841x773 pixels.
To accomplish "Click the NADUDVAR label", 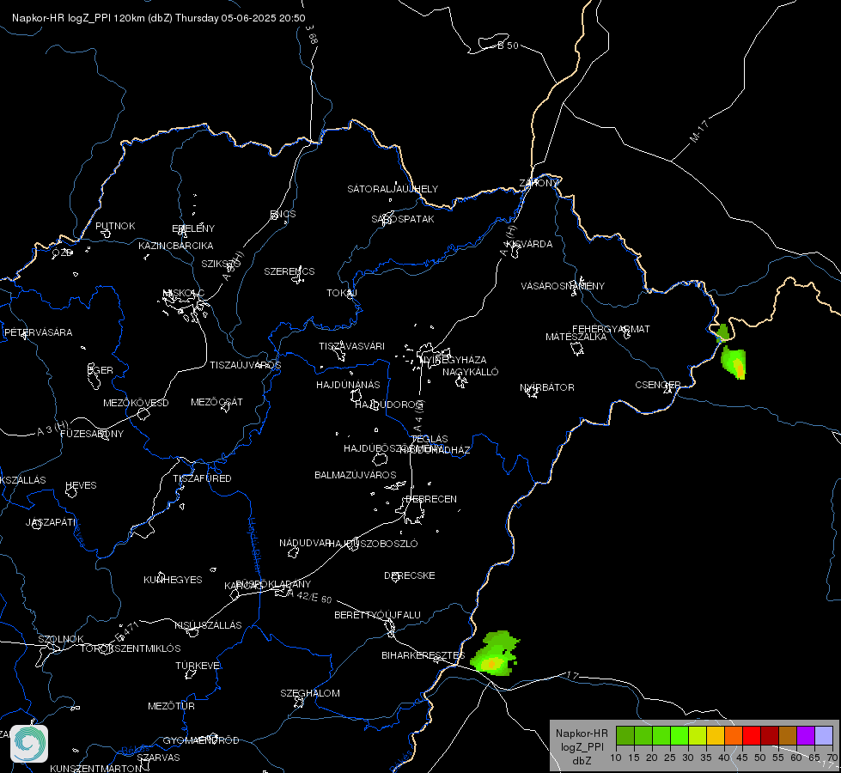I will click(x=305, y=543).
